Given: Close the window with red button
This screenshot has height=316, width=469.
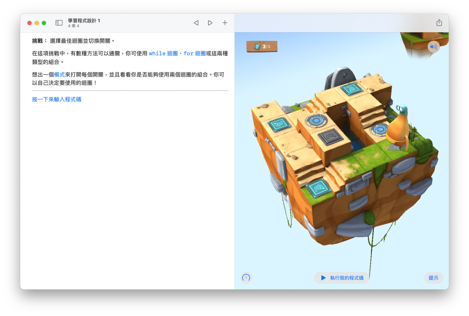Looking at the screenshot, I should click(x=29, y=23).
